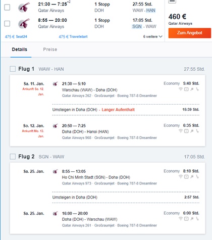Click Qatar Airways logo next to flight 968
Image resolution: width=212 pixels, height=240 pixels.
(56, 126)
